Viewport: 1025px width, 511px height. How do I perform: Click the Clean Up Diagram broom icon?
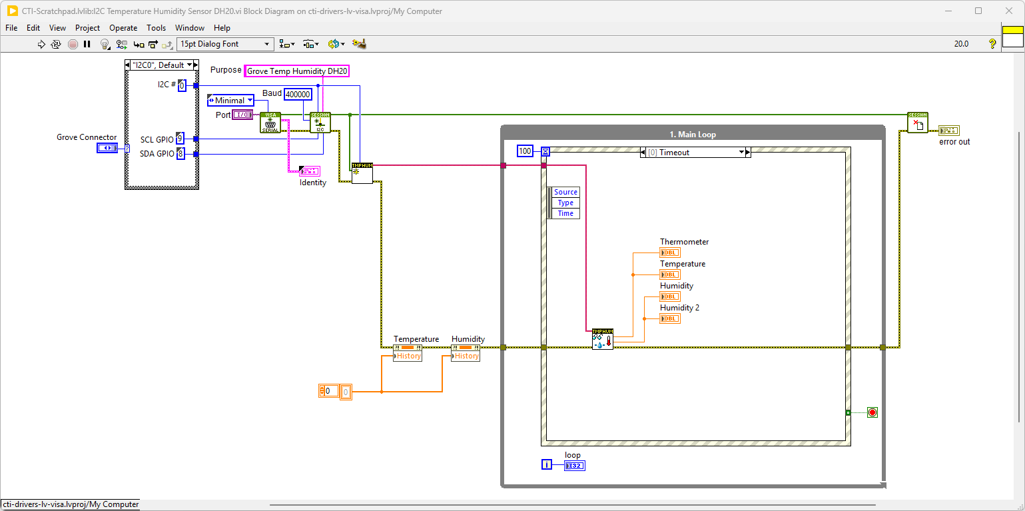[x=359, y=44]
